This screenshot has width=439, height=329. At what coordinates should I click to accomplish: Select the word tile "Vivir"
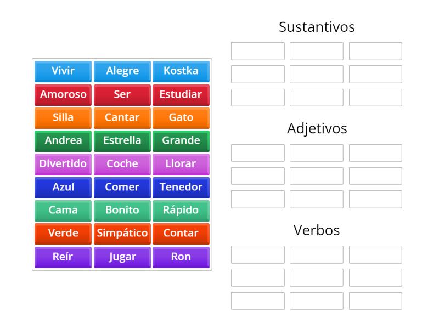coord(63,71)
